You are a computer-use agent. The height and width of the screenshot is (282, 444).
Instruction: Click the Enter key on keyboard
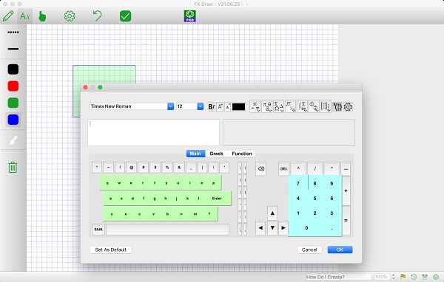point(217,199)
